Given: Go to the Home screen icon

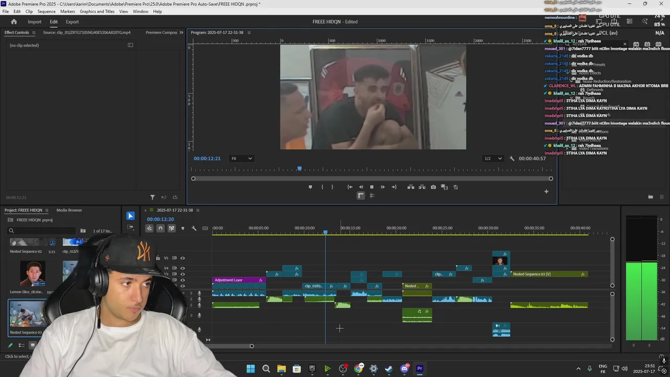Looking at the screenshot, I should click(x=14, y=21).
